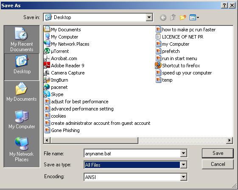Click in the File name text field
This screenshot has width=238, height=190.
pos(132,153)
